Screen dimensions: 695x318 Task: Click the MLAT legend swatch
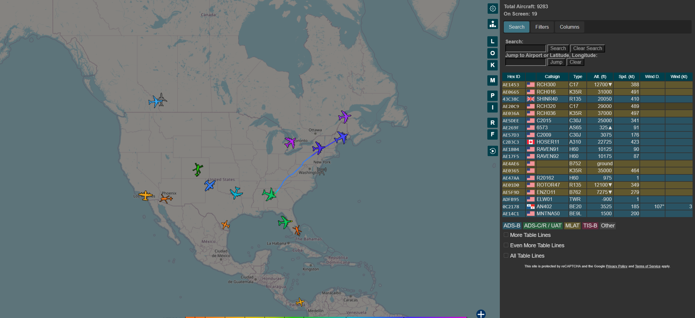(572, 226)
